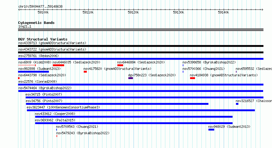Screen dimensions: 272x148
Task: Click the esv34715 (Pinto2007) label
Action: click(44, 94)
